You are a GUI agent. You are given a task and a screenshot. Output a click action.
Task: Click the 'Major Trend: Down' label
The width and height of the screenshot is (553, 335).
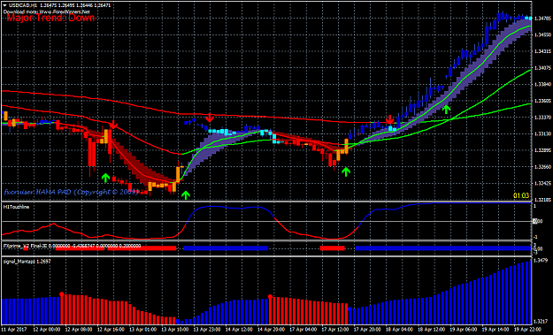click(x=50, y=18)
